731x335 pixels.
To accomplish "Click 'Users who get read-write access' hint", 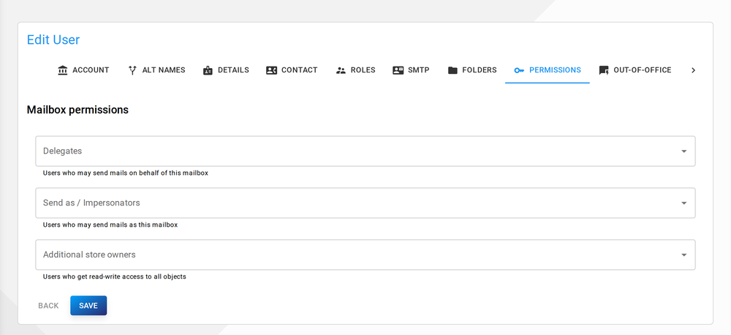I will coord(114,276).
